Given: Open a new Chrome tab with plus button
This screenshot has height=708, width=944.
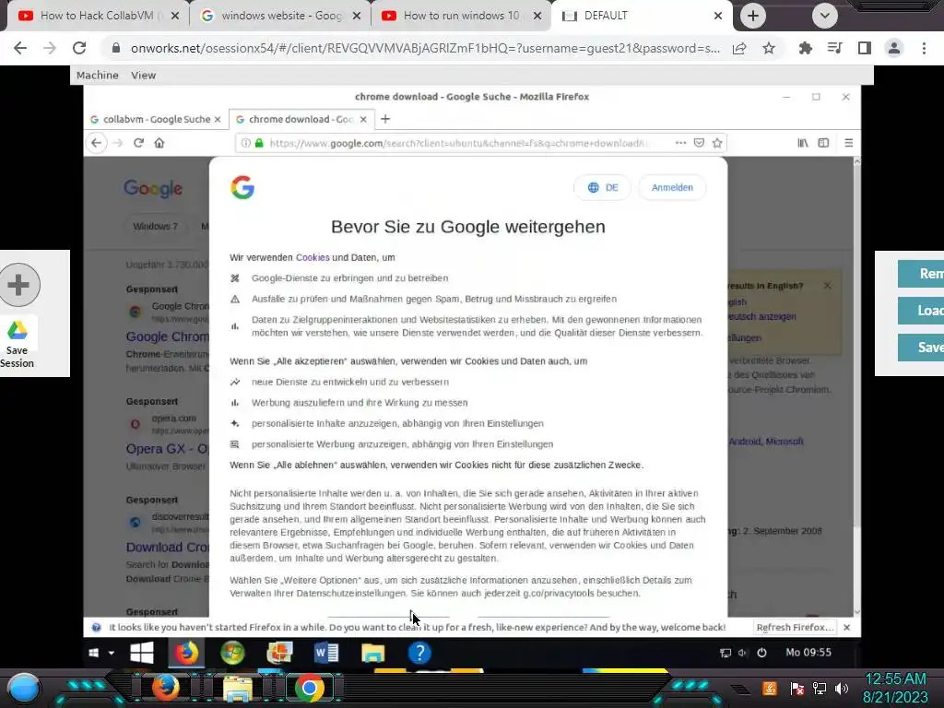Looking at the screenshot, I should tap(752, 16).
